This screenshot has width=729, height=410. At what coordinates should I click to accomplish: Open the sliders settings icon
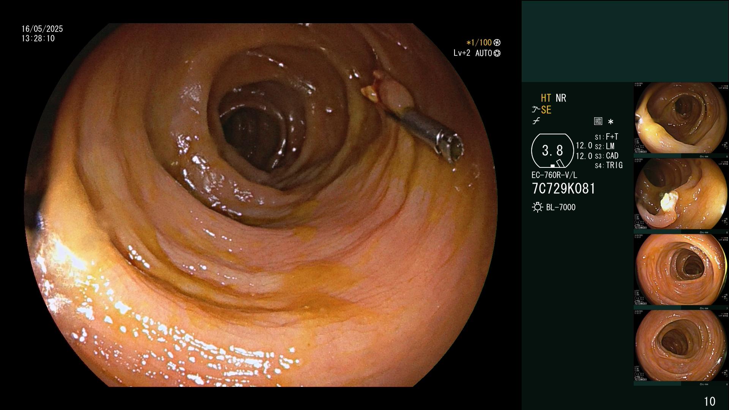point(598,121)
